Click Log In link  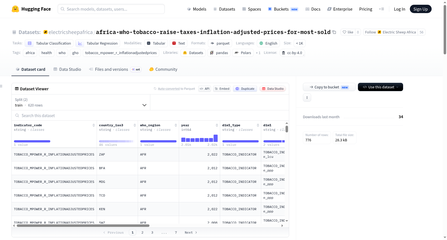400,9
